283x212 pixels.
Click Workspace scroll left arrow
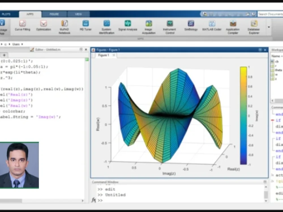pos(273,101)
